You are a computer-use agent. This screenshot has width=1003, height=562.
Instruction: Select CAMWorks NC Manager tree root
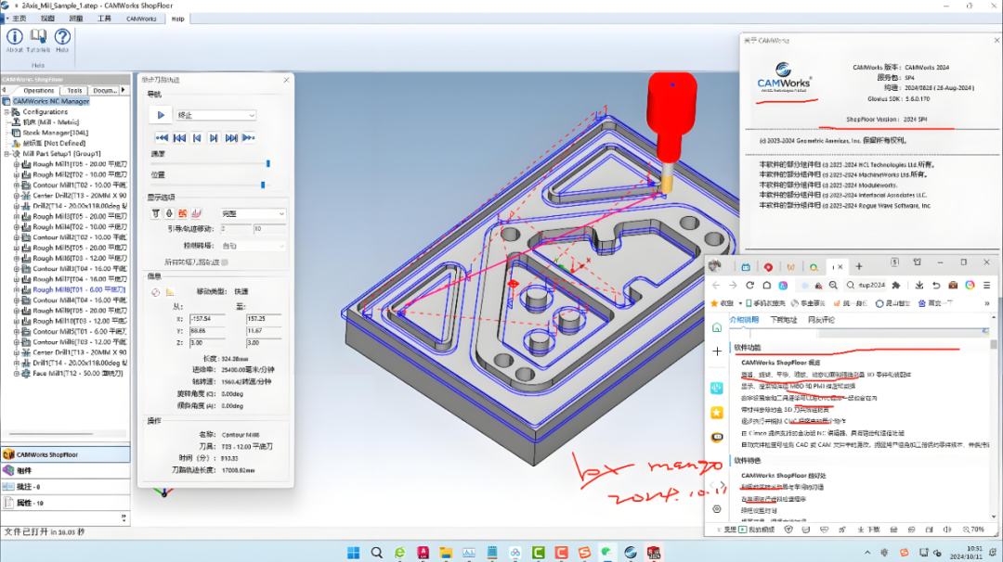(50, 101)
